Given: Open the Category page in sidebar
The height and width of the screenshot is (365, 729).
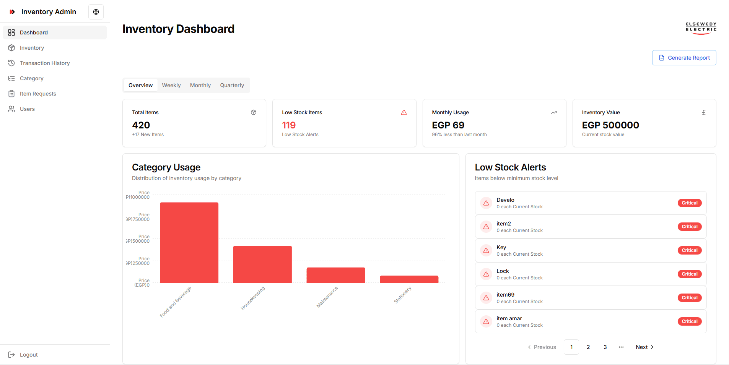Looking at the screenshot, I should click(x=31, y=78).
